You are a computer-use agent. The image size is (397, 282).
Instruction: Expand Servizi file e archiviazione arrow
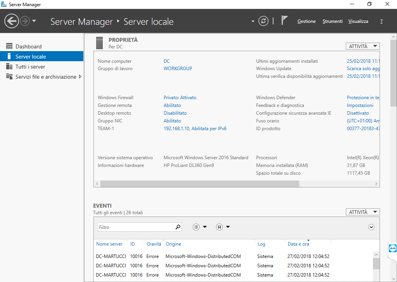pos(80,77)
